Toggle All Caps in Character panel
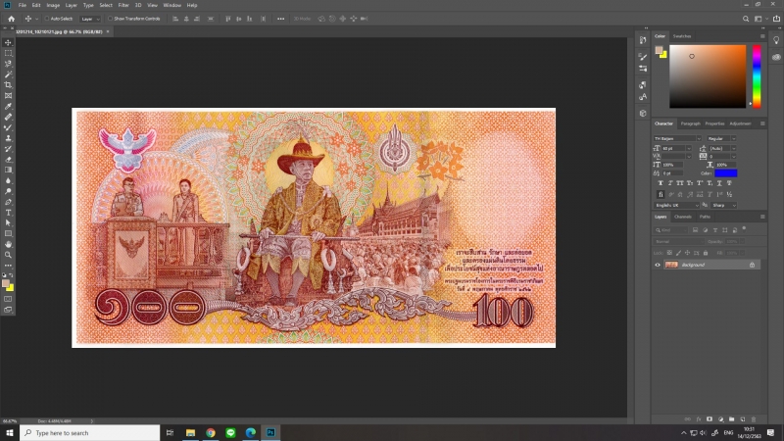The height and width of the screenshot is (441, 784). pyautogui.click(x=680, y=183)
